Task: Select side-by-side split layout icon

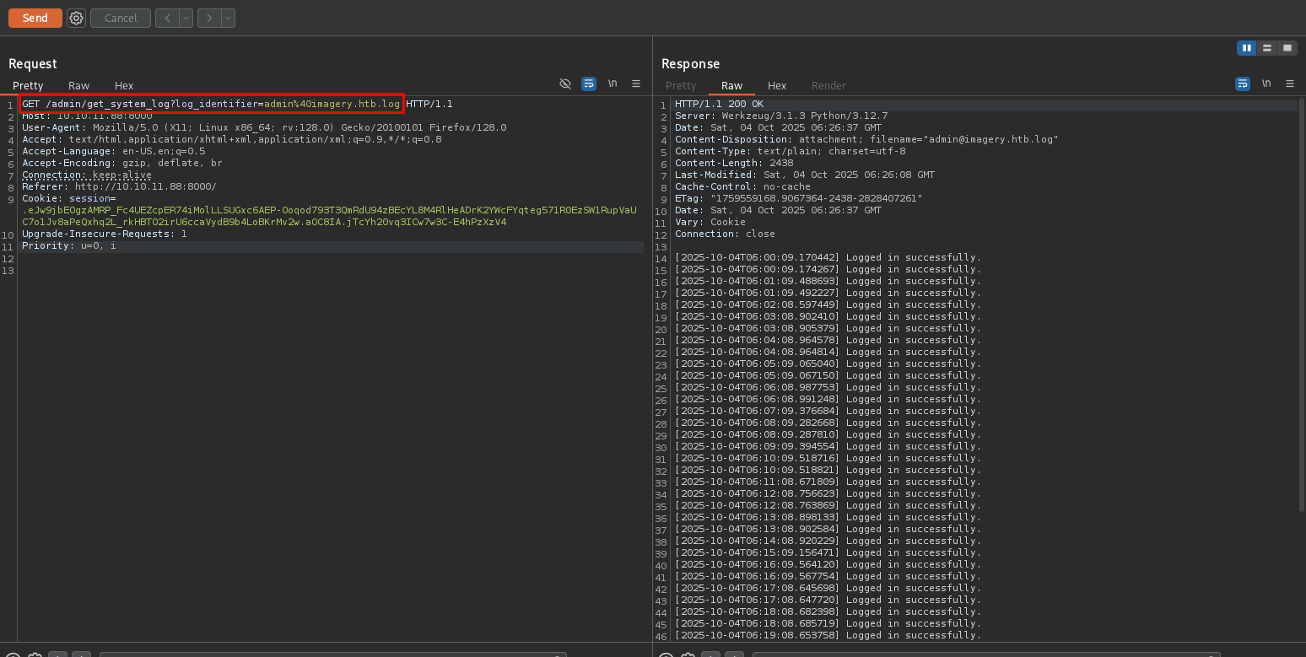Action: [1246, 48]
